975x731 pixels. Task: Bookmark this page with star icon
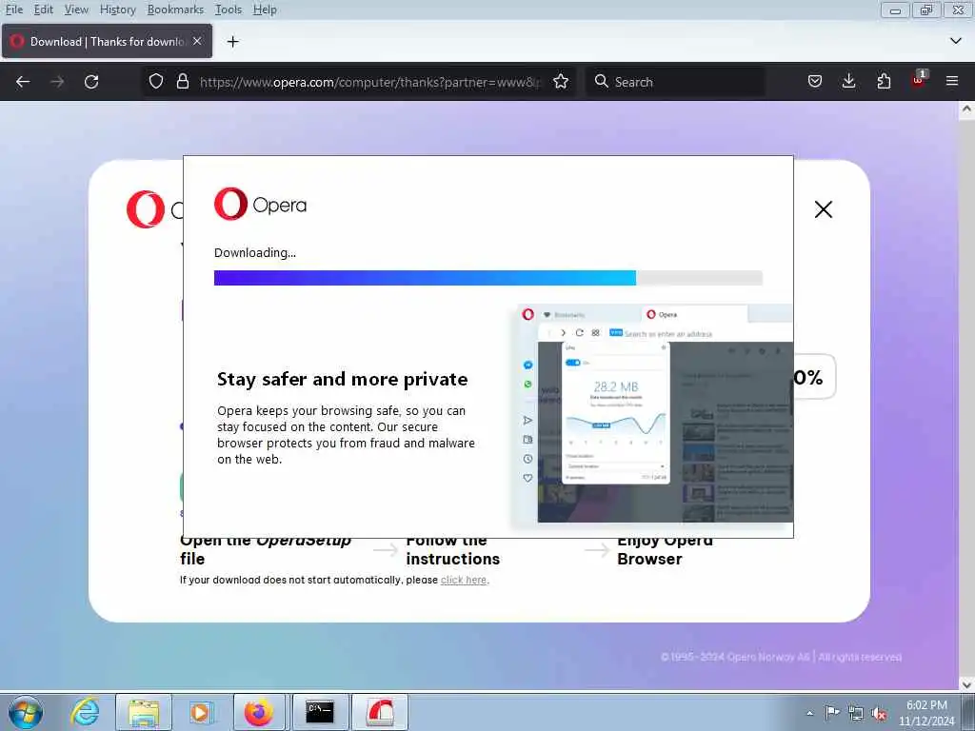pos(560,82)
